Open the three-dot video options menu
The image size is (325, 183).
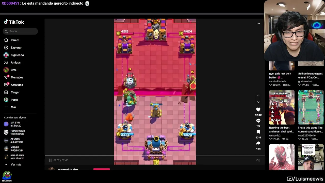point(258,23)
